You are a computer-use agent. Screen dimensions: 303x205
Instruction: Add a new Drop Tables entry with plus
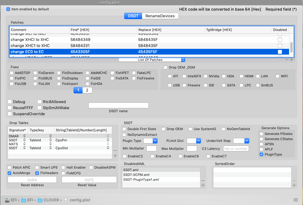[115, 156]
